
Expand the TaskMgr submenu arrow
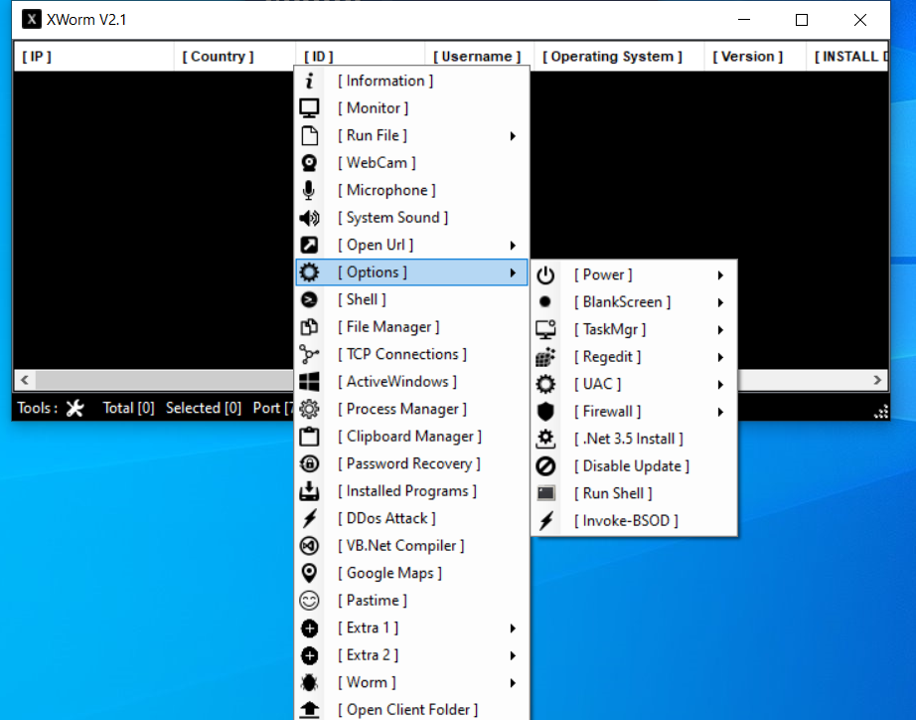(x=720, y=330)
